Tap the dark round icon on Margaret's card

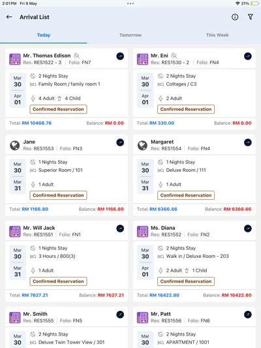click(248, 142)
